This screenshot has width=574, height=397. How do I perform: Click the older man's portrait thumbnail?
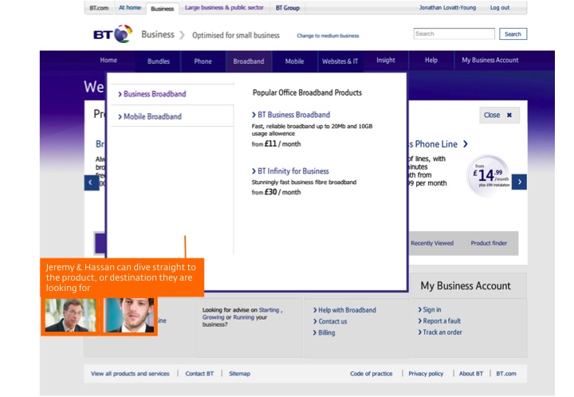71,316
